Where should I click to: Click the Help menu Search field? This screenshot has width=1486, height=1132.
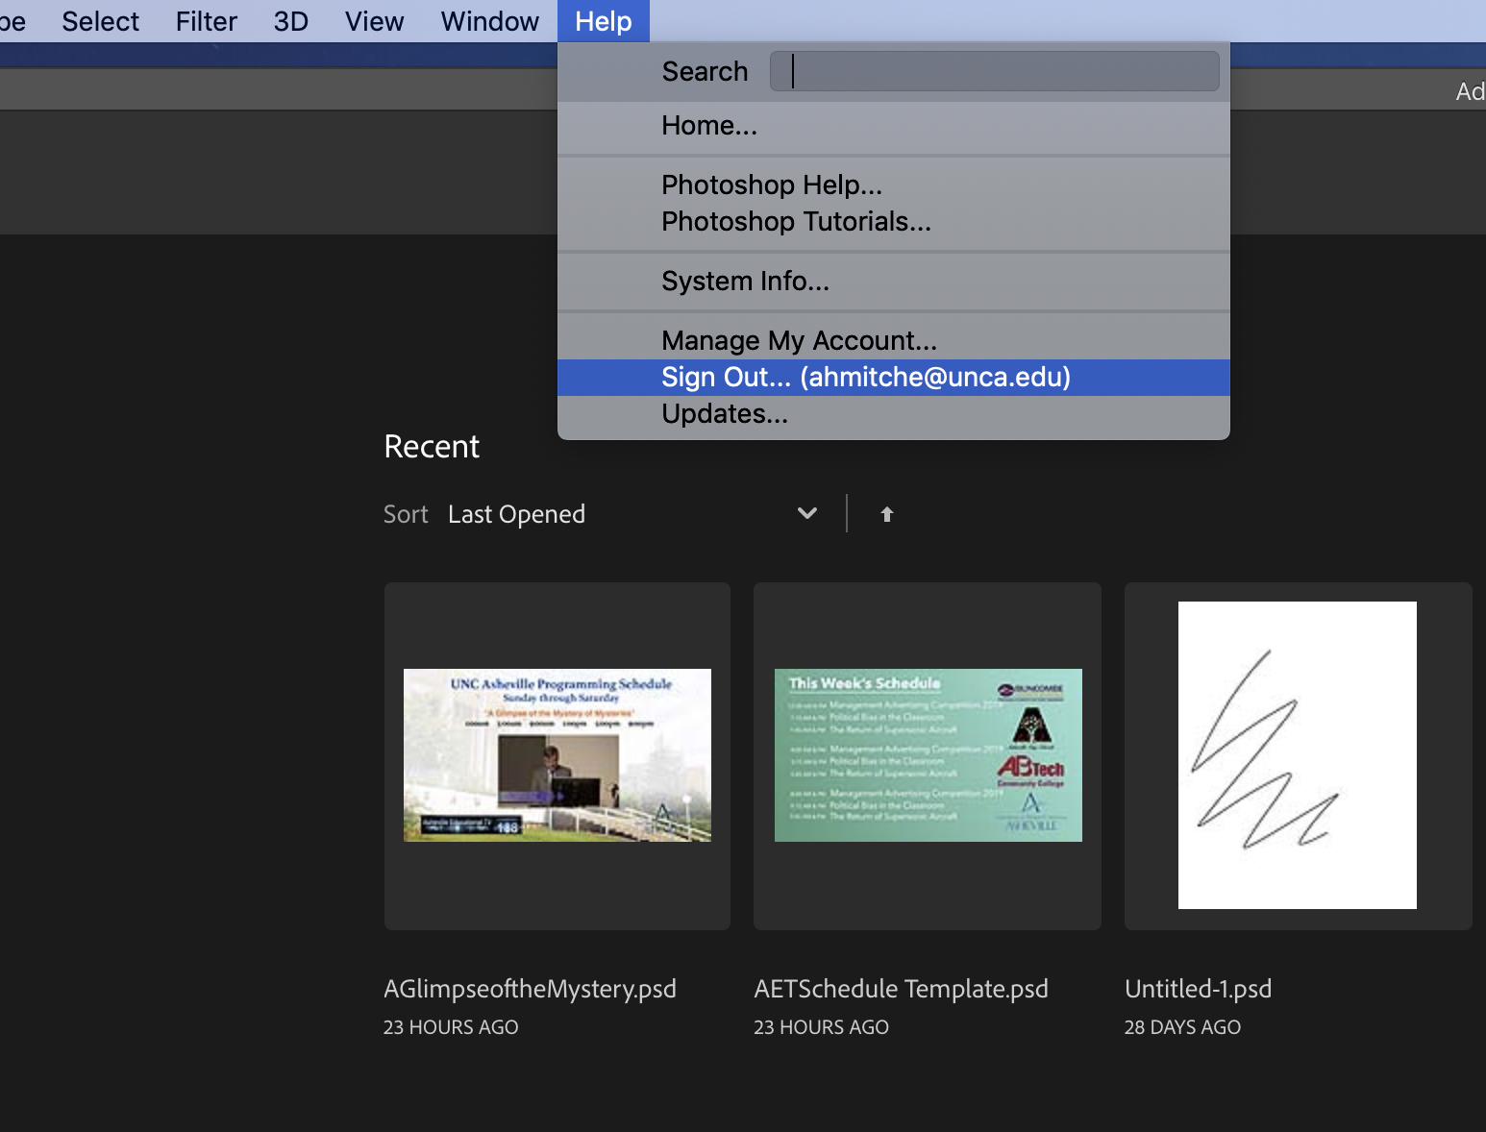[994, 71]
